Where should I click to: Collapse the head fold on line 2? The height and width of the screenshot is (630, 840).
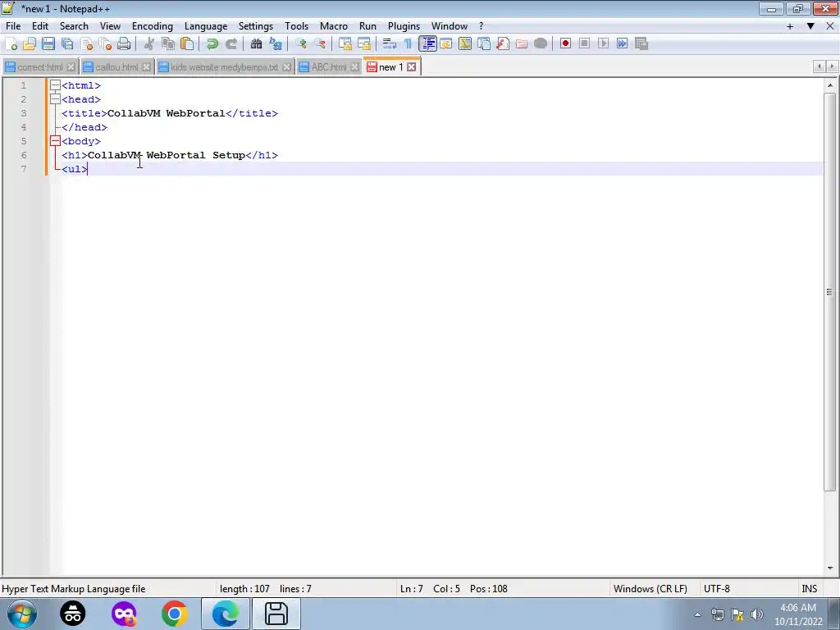coord(55,99)
